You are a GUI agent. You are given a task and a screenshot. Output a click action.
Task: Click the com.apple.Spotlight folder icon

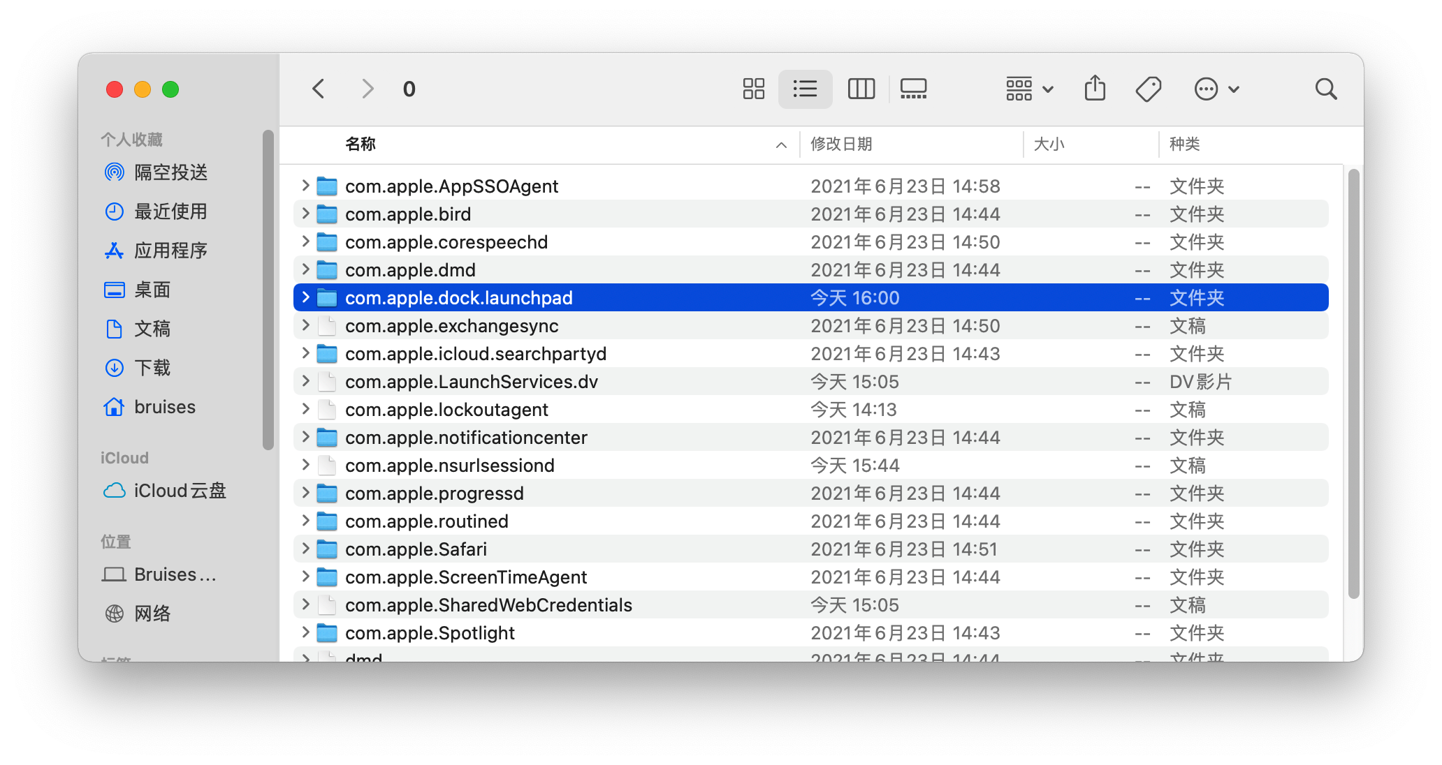(327, 633)
